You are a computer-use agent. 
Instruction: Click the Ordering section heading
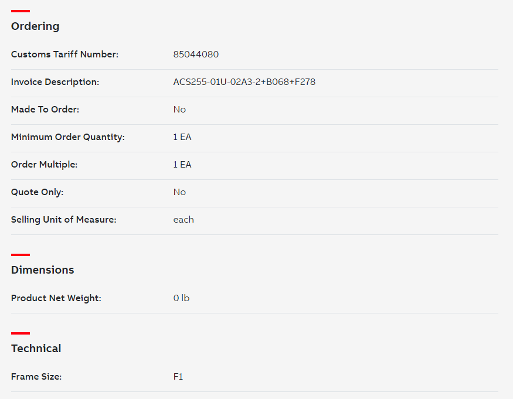(35, 26)
